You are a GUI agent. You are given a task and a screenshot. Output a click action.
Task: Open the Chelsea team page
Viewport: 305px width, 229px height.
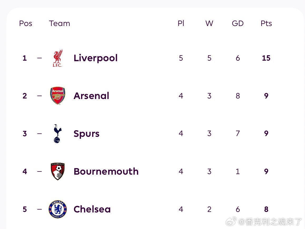click(x=92, y=209)
